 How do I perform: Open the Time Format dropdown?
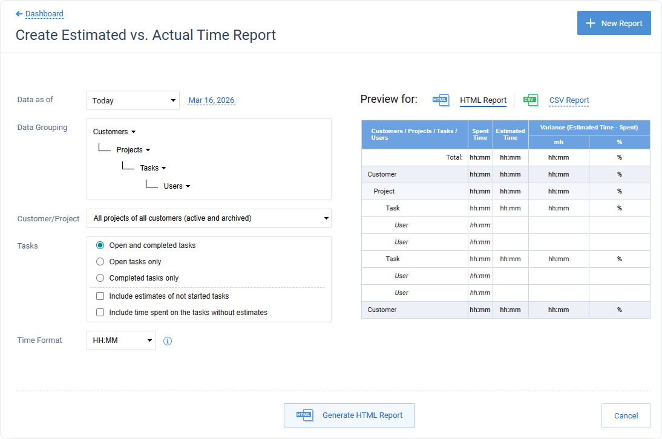(120, 340)
